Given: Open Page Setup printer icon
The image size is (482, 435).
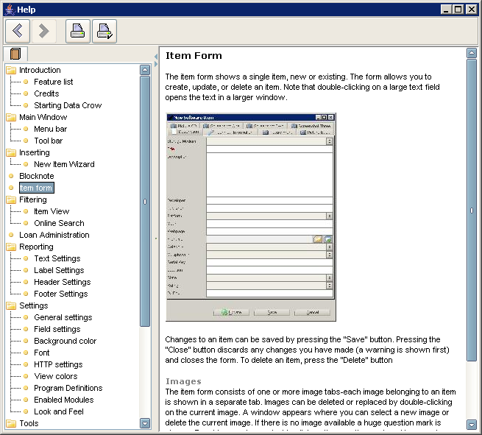Looking at the screenshot, I should click(x=104, y=31).
